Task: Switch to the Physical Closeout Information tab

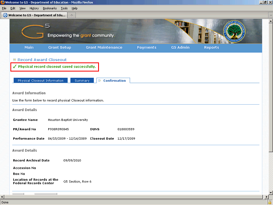Action: click(x=41, y=81)
